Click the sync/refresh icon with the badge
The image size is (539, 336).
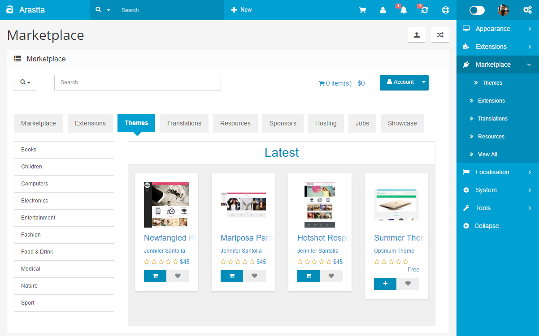424,10
